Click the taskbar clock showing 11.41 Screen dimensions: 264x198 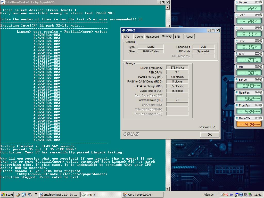[258, 195]
